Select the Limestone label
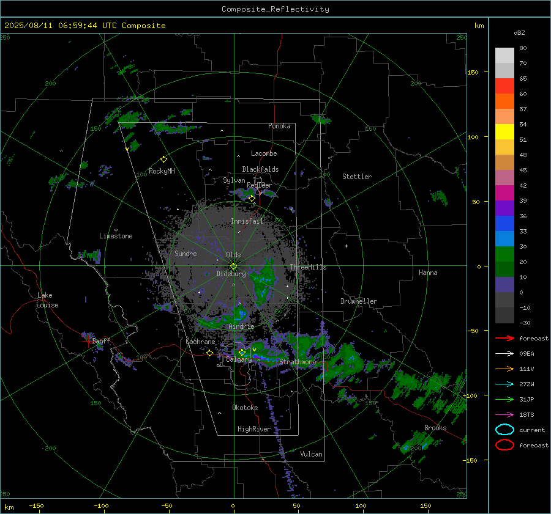551x514 pixels. point(116,236)
